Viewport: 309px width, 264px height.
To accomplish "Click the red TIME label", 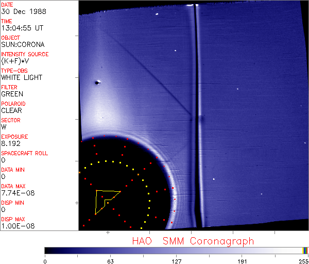I will 7,21.
